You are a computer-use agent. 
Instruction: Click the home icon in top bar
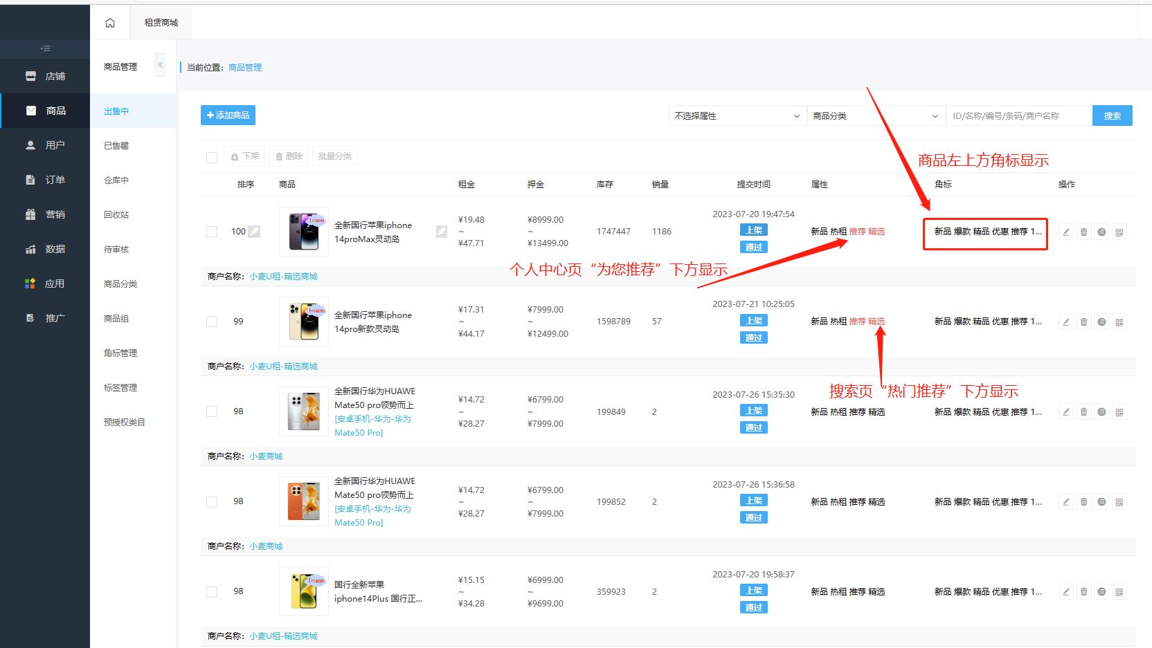tap(109, 23)
